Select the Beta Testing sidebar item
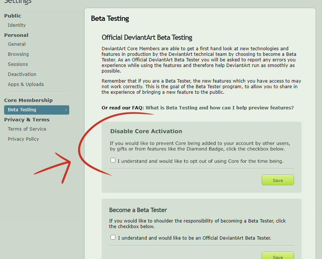322x259 pixels. point(36,110)
